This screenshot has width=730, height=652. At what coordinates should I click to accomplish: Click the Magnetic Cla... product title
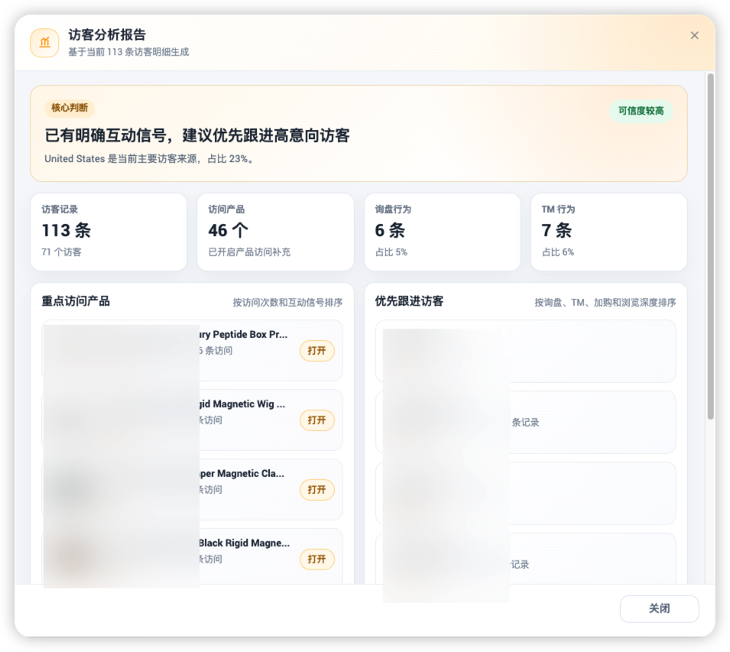242,473
